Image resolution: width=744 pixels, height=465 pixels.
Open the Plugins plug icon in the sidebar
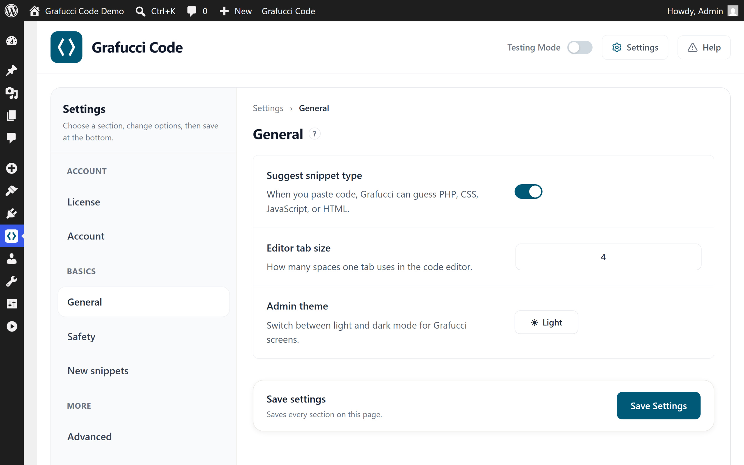(12, 213)
